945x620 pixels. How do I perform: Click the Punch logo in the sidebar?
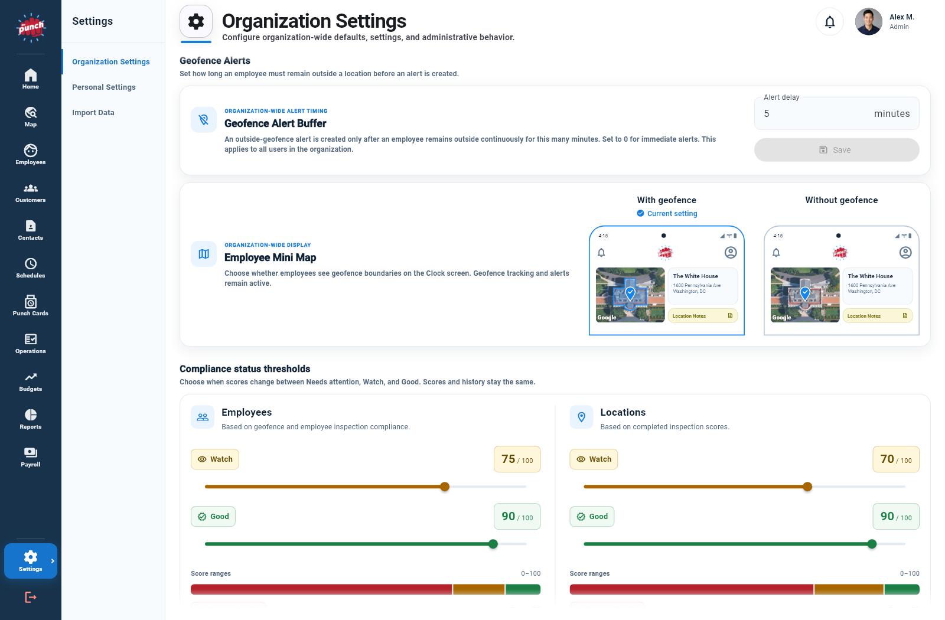31,27
